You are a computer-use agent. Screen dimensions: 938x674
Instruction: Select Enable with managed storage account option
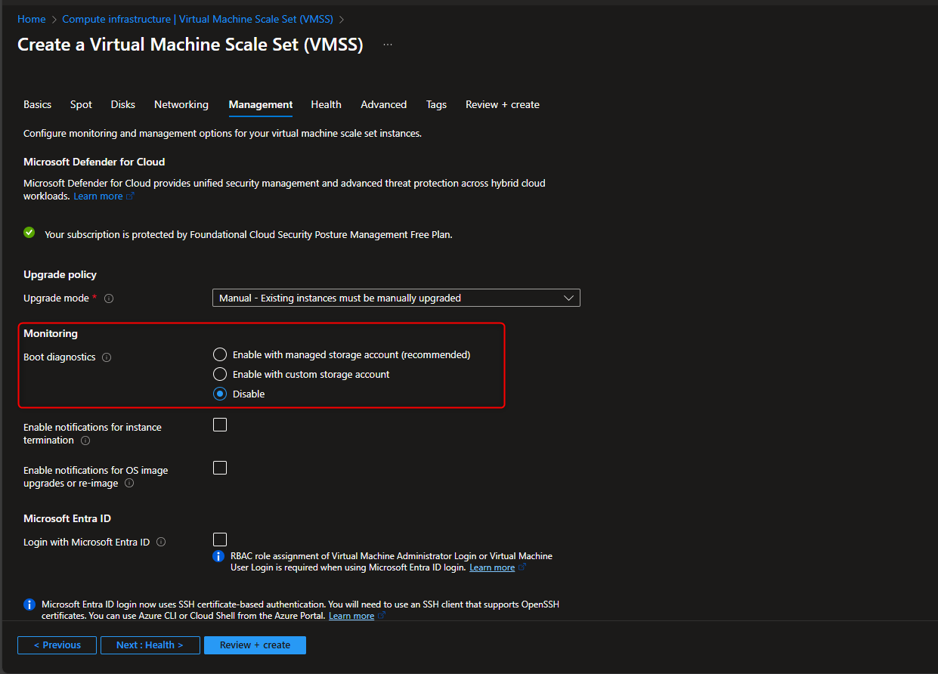219,354
